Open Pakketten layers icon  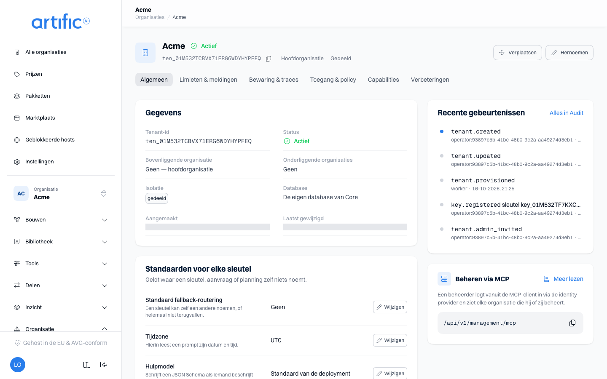(17, 96)
